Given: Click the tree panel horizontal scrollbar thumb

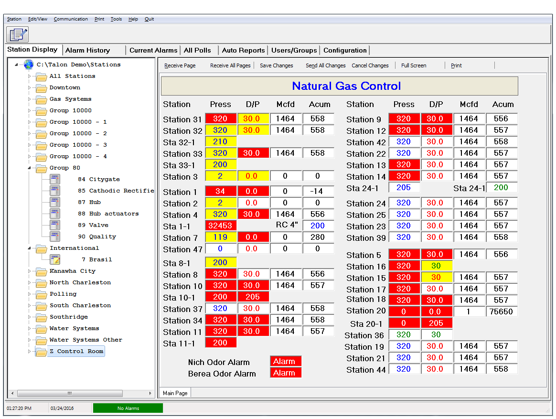Looking at the screenshot, I should (x=70, y=393).
